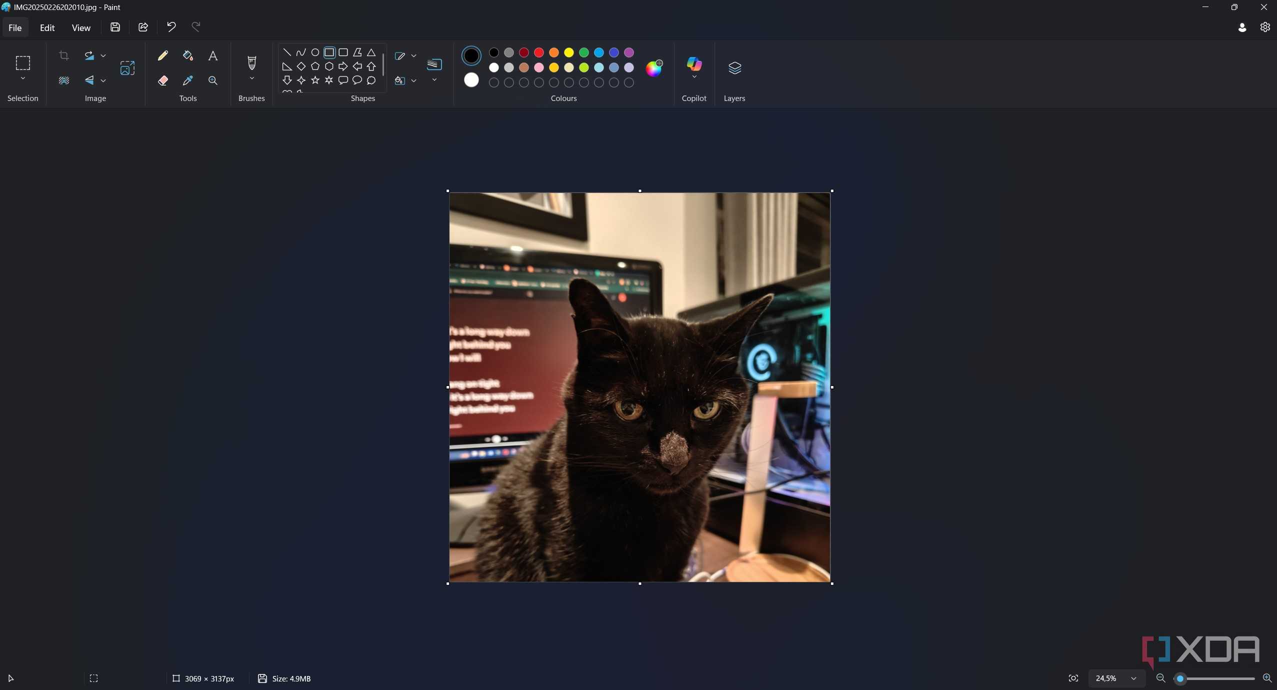Open the Edit menu
The width and height of the screenshot is (1277, 690).
(x=47, y=27)
